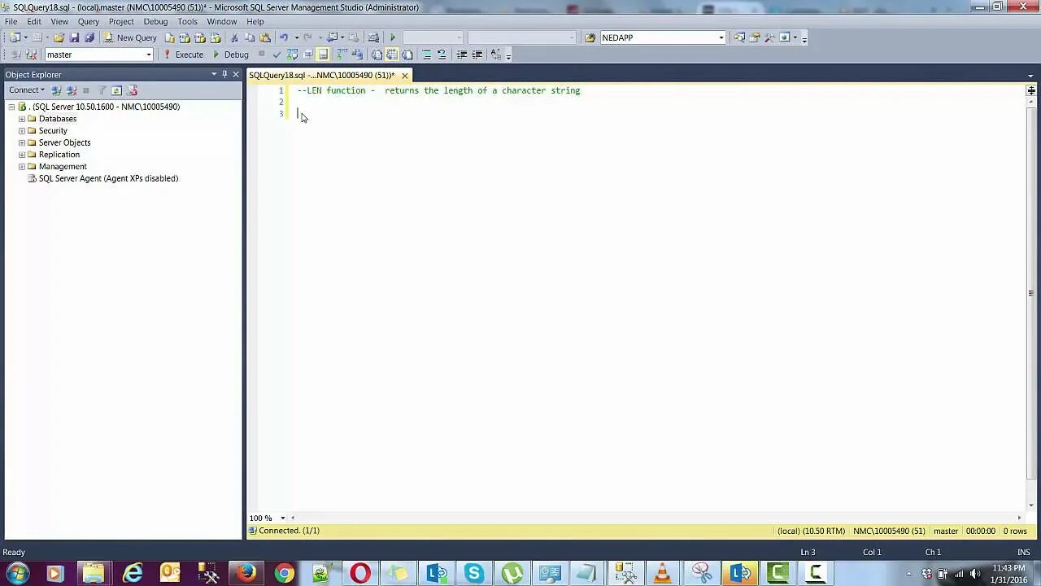Click the Refresh icon in Object Explorer
Viewport: 1041px width, 586px height.
point(116,90)
